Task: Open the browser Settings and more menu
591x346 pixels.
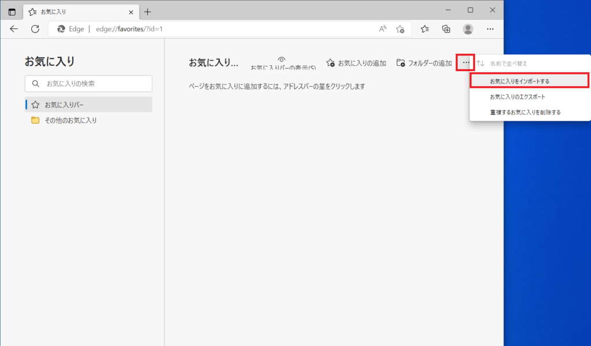Action: [x=490, y=29]
